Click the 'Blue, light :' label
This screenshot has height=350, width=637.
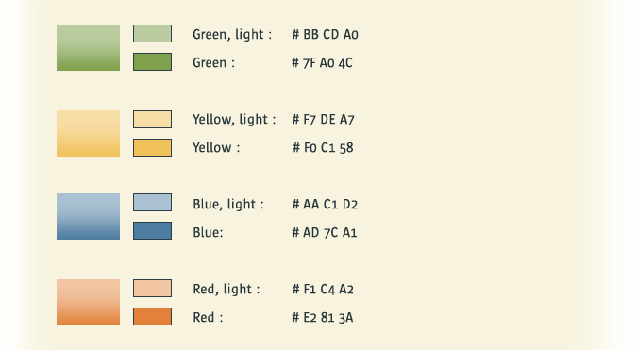[x=228, y=204]
